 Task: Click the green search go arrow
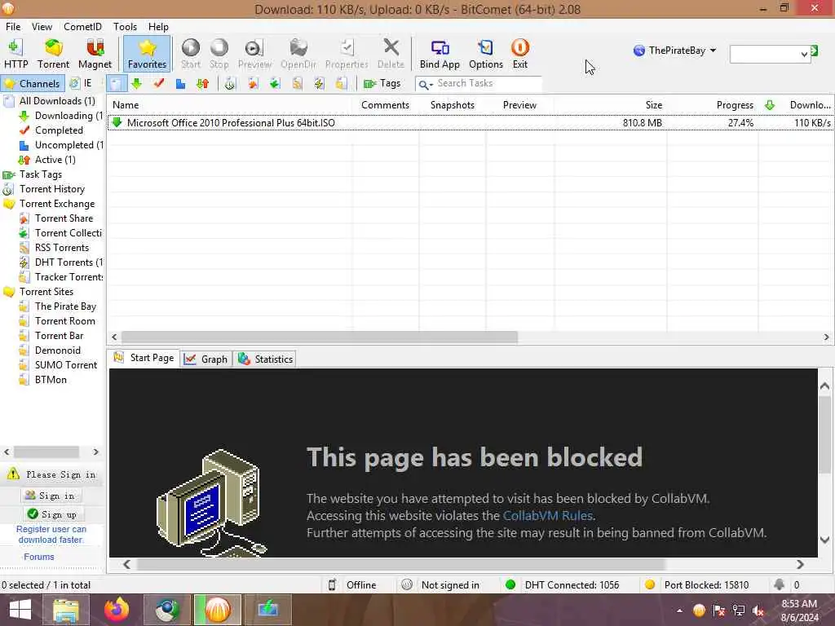(815, 51)
